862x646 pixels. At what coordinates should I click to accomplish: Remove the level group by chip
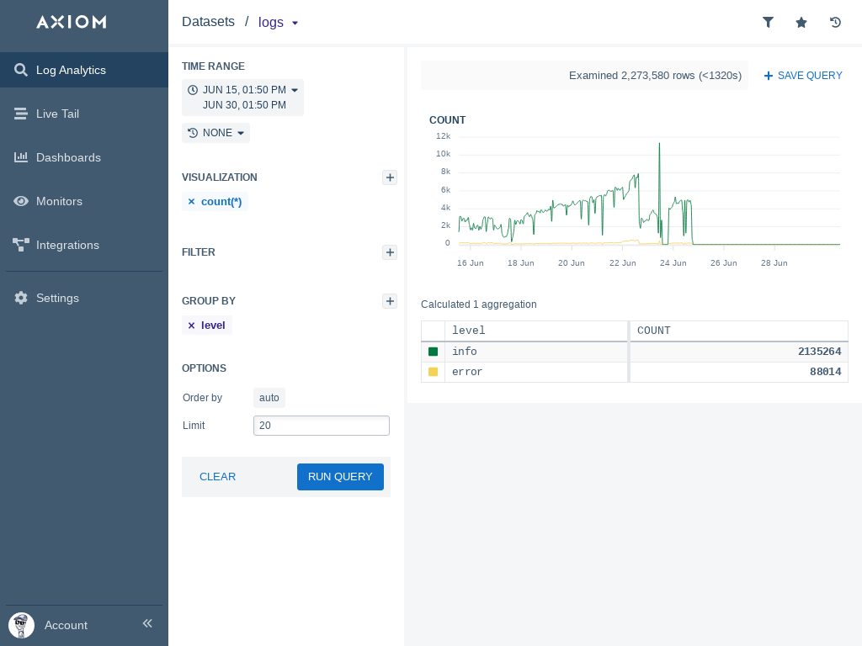(x=191, y=326)
